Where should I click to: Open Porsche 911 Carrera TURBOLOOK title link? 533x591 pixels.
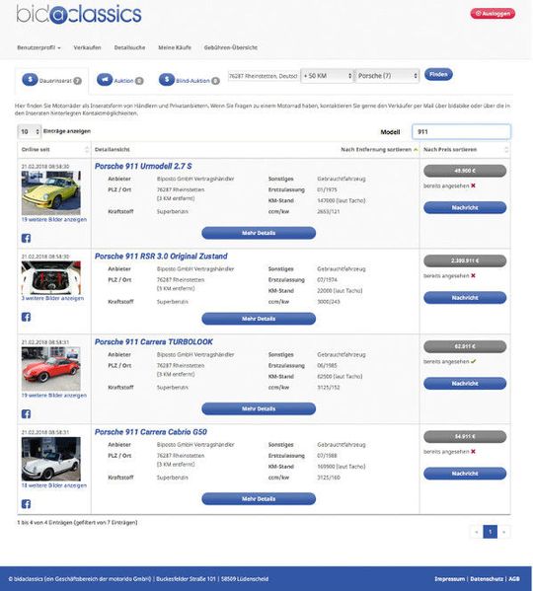point(154,341)
